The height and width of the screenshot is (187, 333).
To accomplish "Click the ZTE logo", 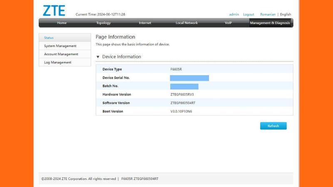I will pyautogui.click(x=54, y=11).
